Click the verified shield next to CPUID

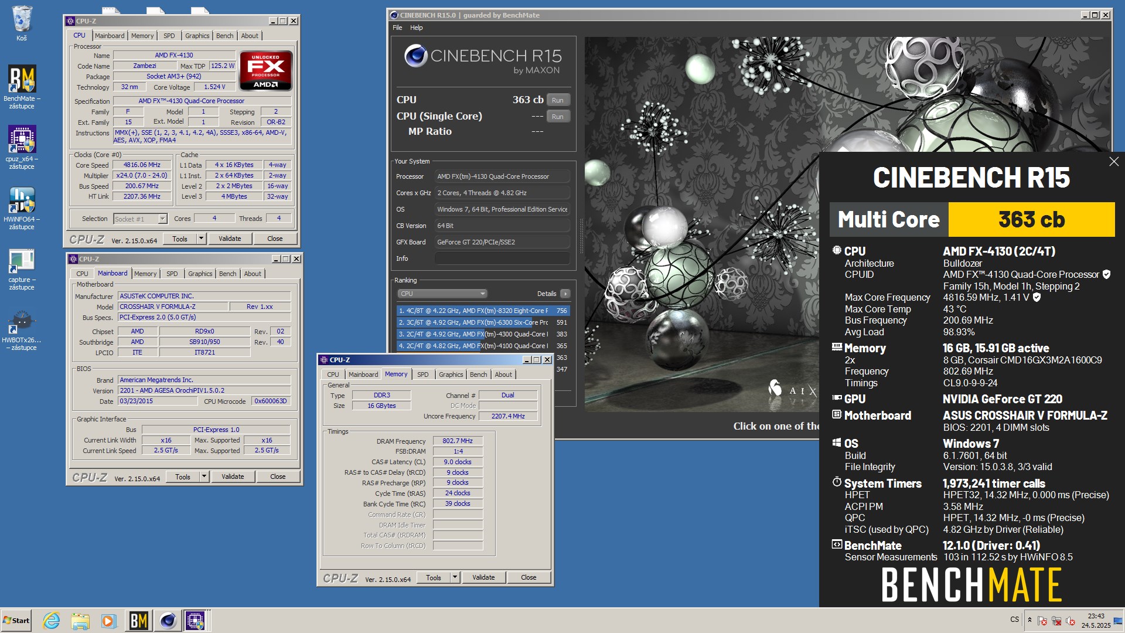point(1106,274)
